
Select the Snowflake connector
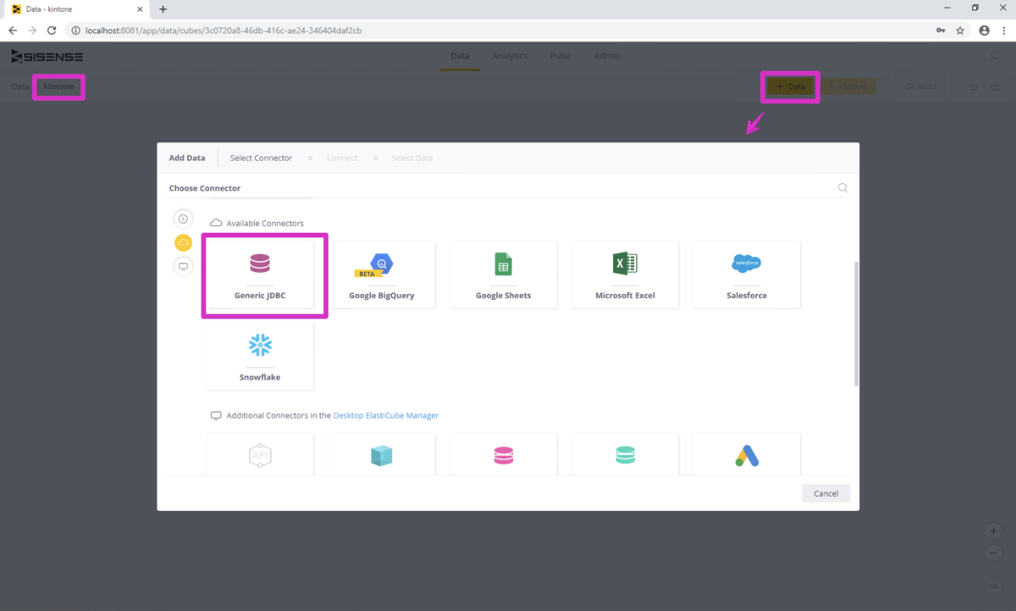coord(260,356)
